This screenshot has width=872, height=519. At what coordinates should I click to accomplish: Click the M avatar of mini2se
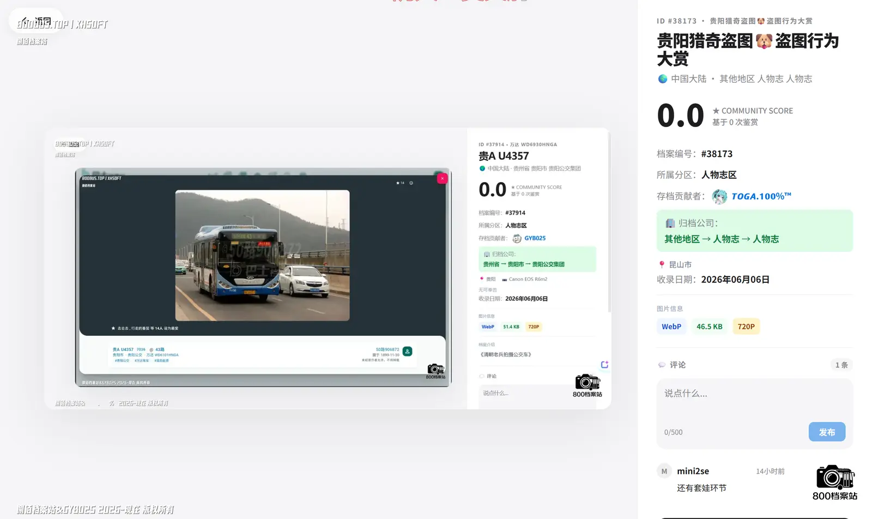click(664, 471)
